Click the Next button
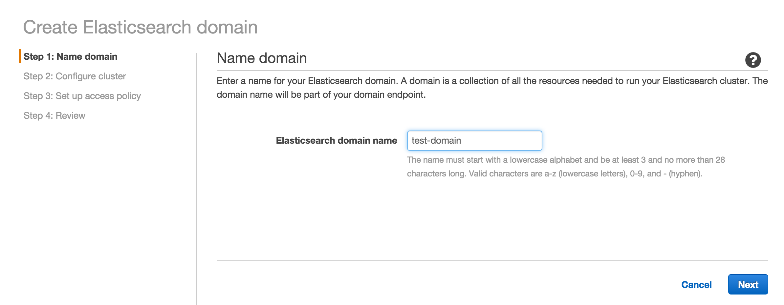 (748, 284)
